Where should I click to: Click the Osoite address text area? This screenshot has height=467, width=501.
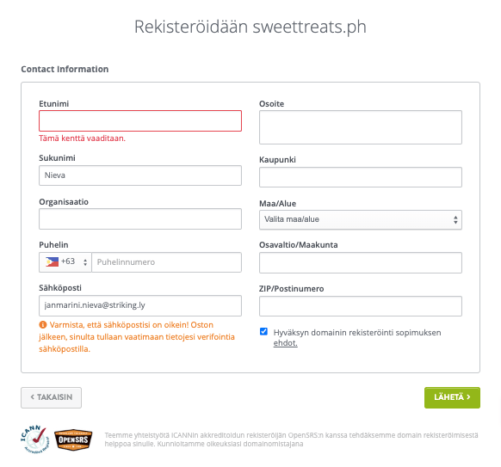[x=361, y=127]
